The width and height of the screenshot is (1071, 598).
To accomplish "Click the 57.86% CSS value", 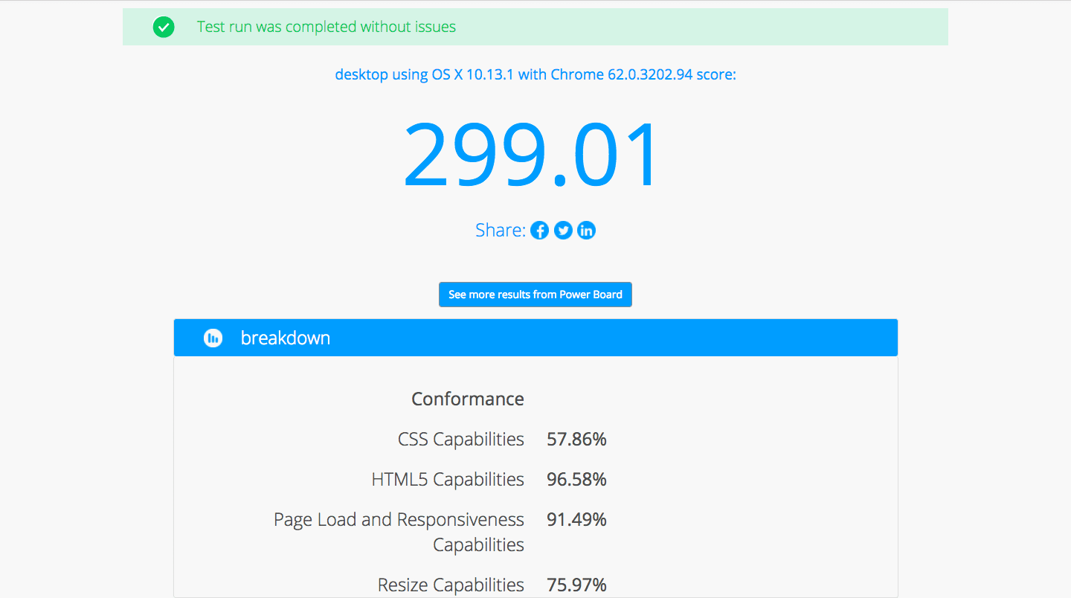I will (x=576, y=440).
